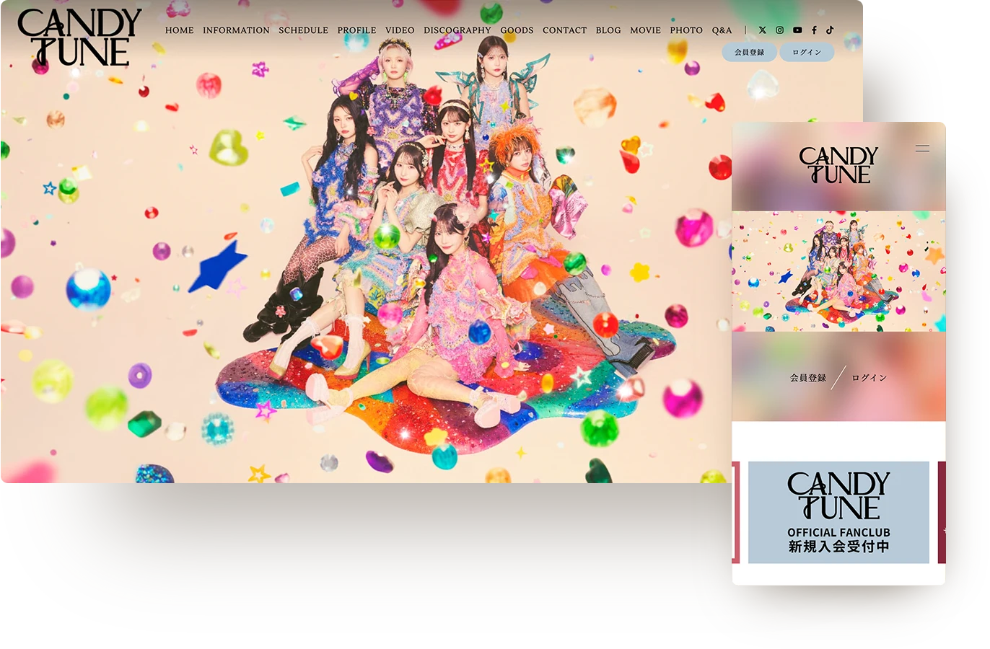Click the Candy Tune logo in the mobile view

(x=838, y=165)
